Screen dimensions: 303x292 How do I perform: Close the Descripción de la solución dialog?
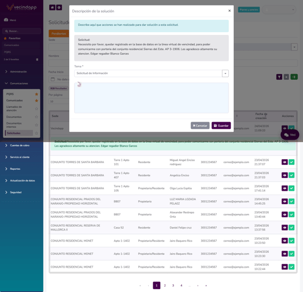pyautogui.click(x=229, y=11)
